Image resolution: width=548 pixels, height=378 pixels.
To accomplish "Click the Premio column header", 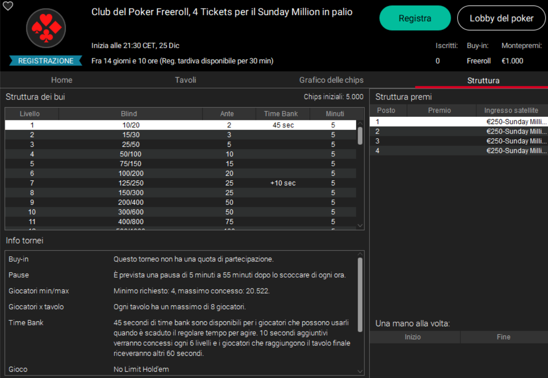I will [439, 110].
